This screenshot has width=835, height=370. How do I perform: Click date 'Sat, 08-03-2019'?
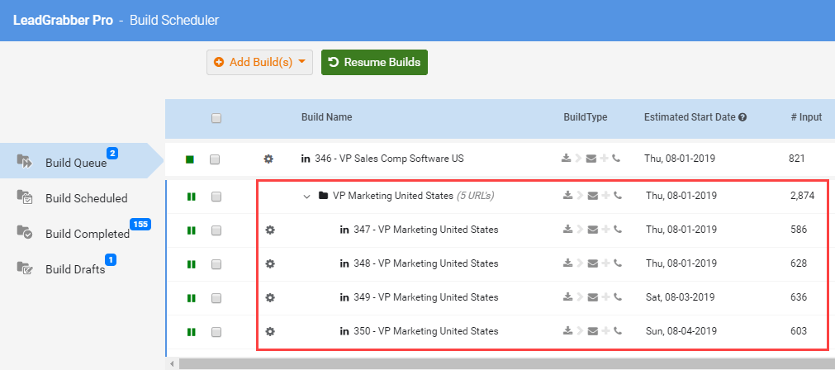click(680, 297)
